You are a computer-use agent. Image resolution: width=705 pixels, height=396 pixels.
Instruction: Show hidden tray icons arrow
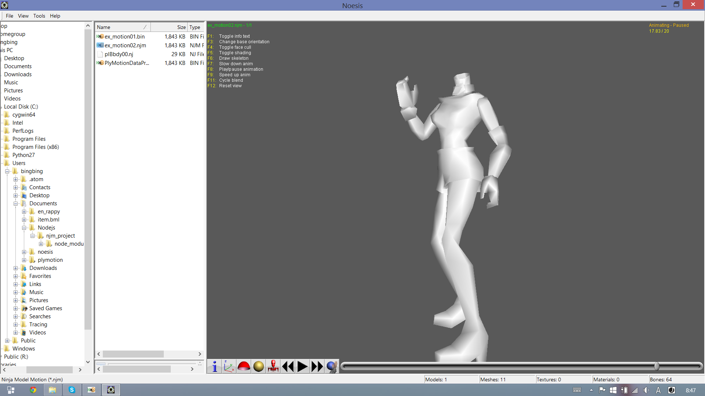click(x=591, y=390)
